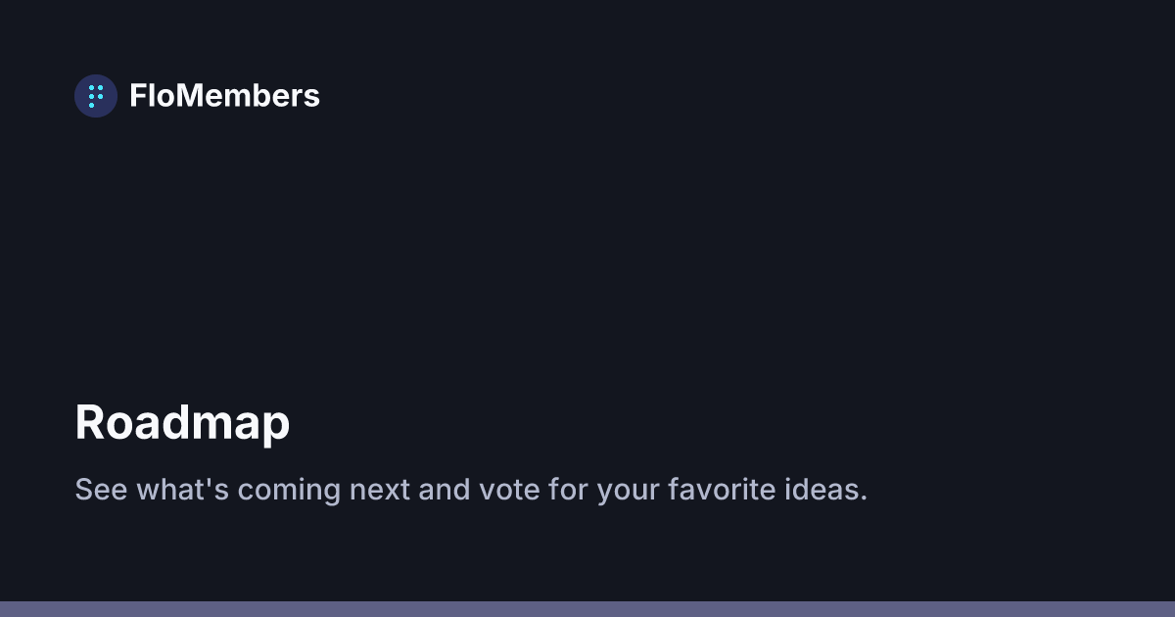Click the capital "R" in Roadmap

(x=90, y=423)
